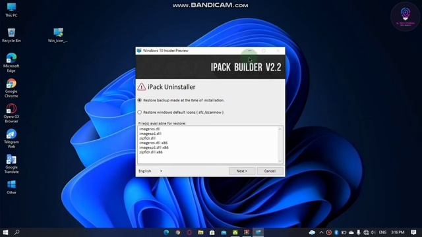Viewport: 422px width, 237px height.
Task: Click the green house taskbar icon
Action: (x=235, y=232)
